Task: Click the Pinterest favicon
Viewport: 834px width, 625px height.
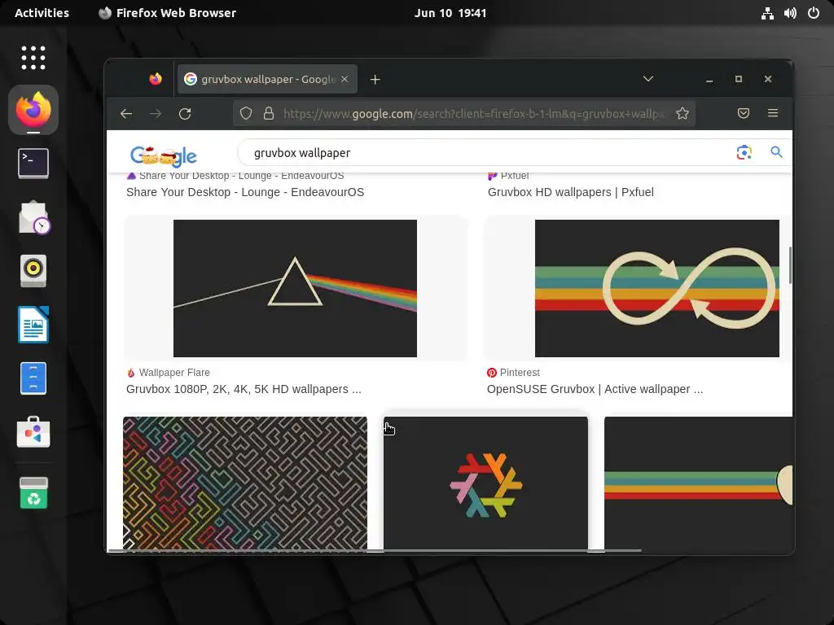Action: pos(491,373)
